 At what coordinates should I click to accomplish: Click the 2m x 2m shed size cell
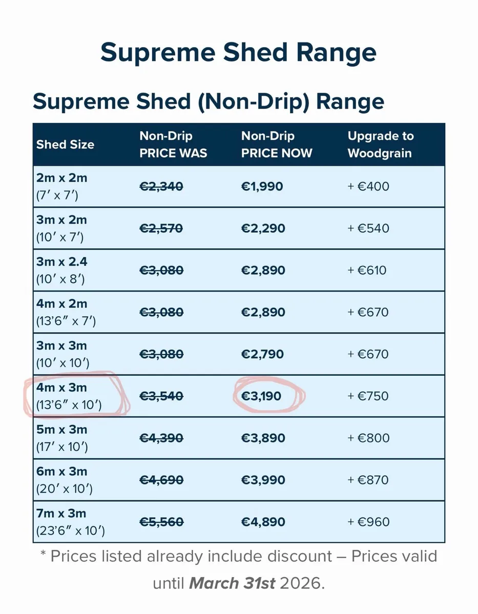(x=61, y=186)
